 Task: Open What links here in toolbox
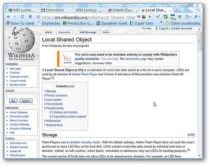click(18, 143)
